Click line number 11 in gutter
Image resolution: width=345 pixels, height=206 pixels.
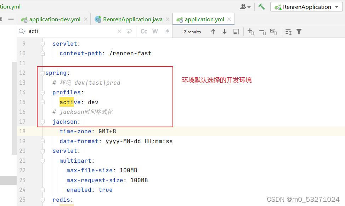point(22,63)
